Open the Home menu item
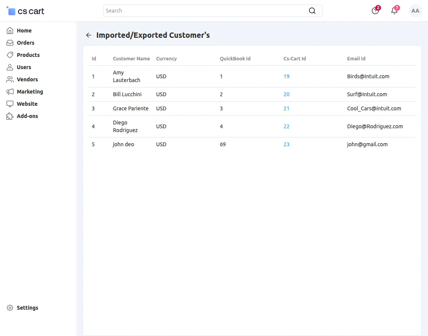428x336 pixels. (24, 31)
